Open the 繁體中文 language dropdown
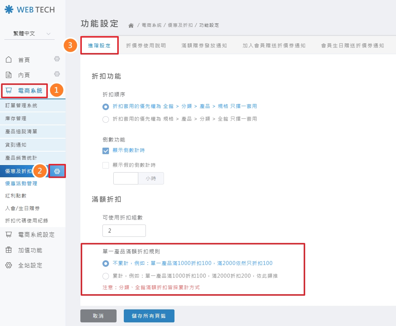396x326 pixels. pos(29,34)
